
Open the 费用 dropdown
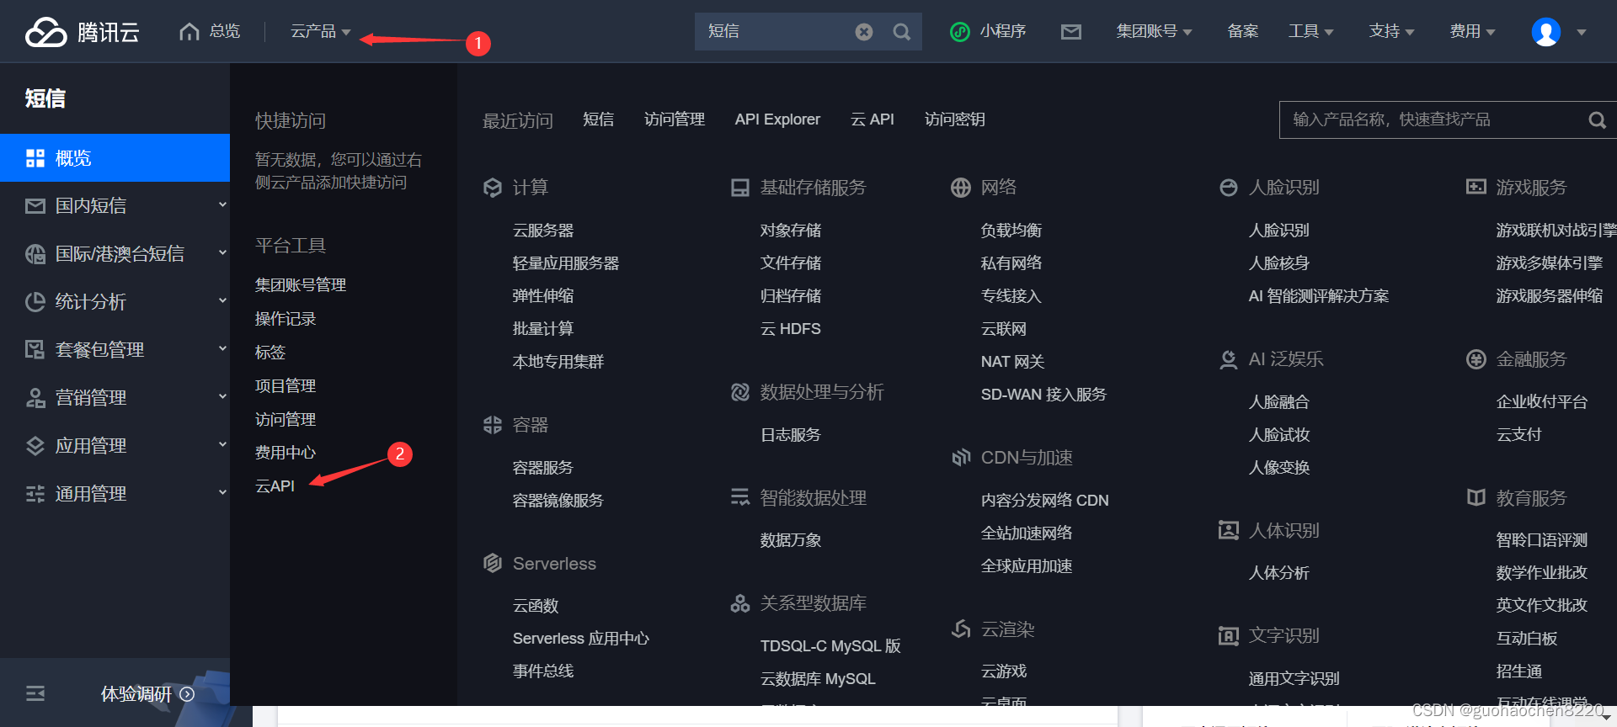(1472, 31)
